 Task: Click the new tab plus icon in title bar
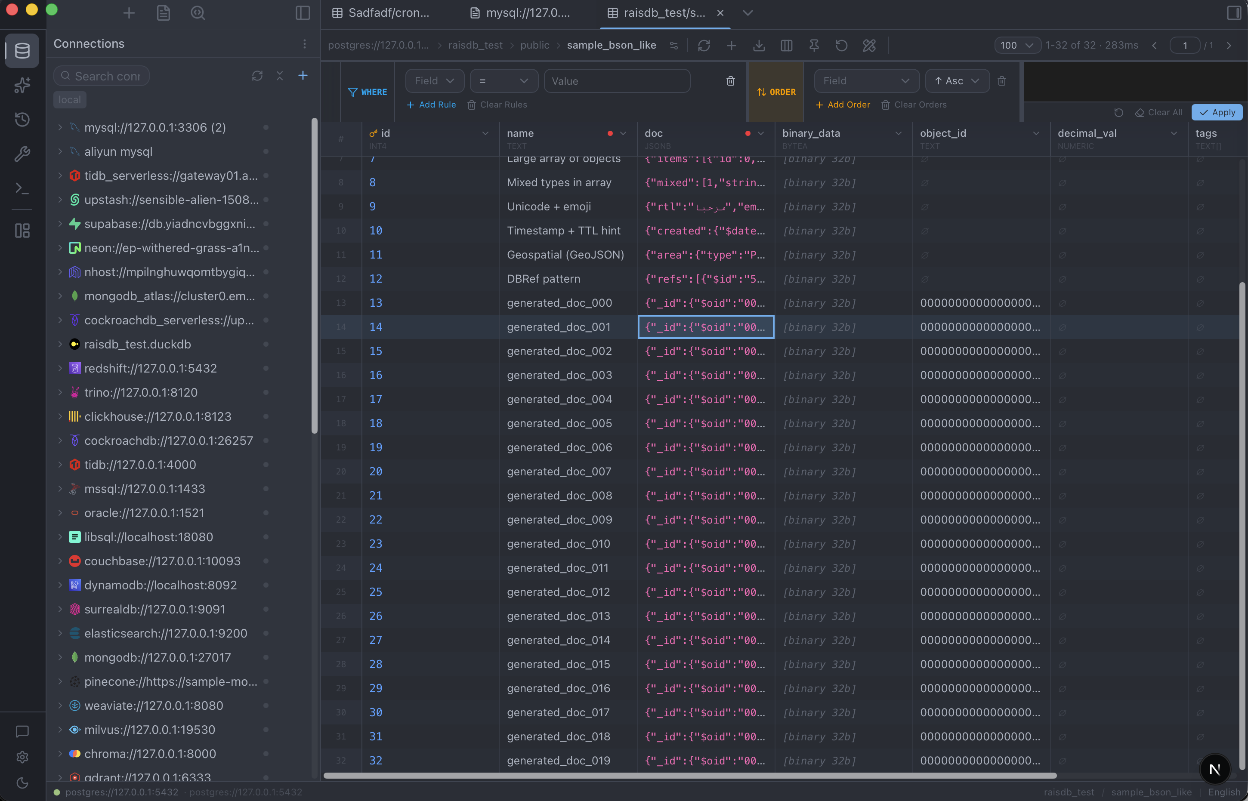pyautogui.click(x=129, y=13)
